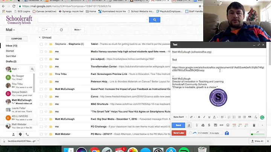Insert a numbered list
The image size is (271, 152).
point(229,117)
